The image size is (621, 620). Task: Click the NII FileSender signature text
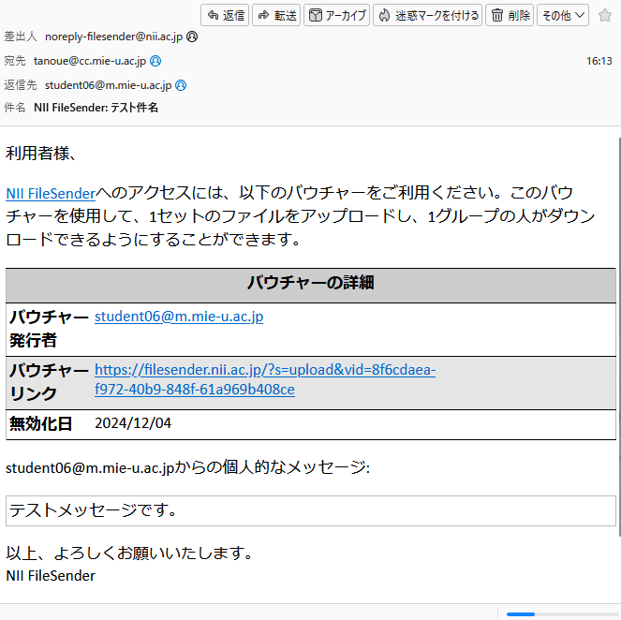coord(51,576)
